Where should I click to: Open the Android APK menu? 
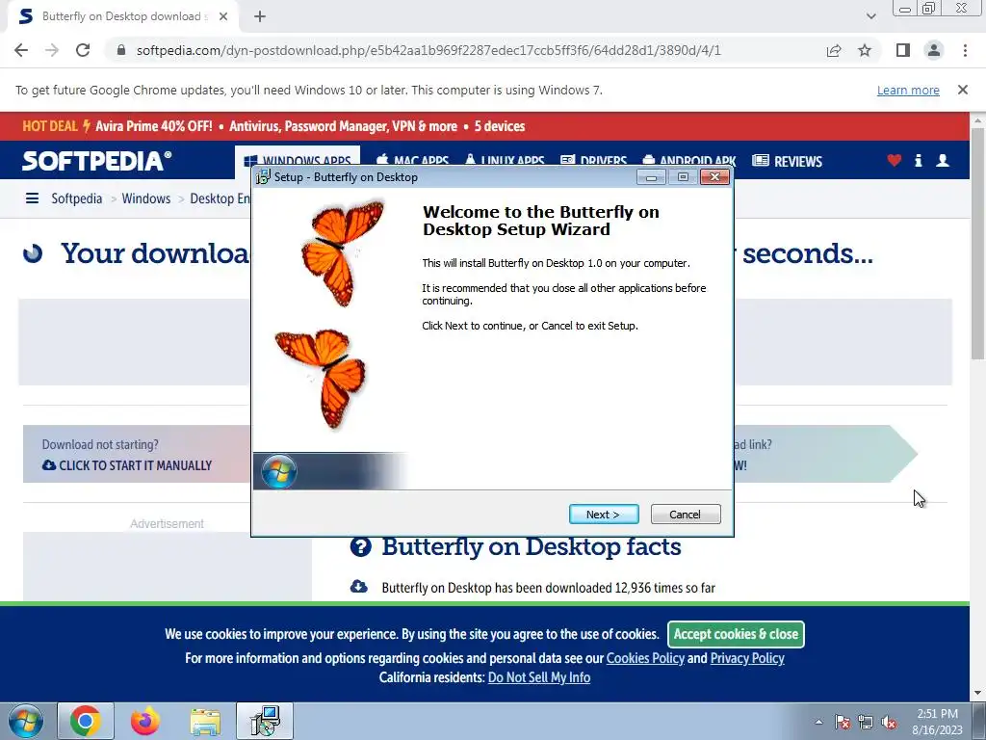(x=688, y=161)
